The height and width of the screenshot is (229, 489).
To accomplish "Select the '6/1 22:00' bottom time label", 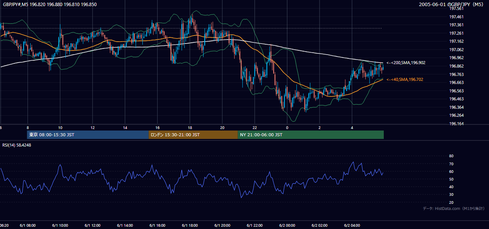I will click(x=255, y=226).
